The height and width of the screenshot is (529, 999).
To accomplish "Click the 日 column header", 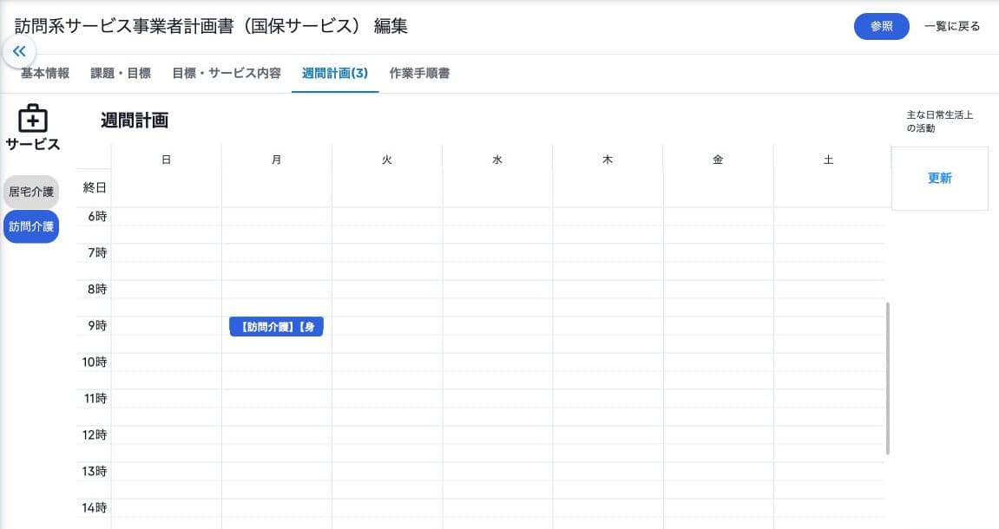I will 167,160.
